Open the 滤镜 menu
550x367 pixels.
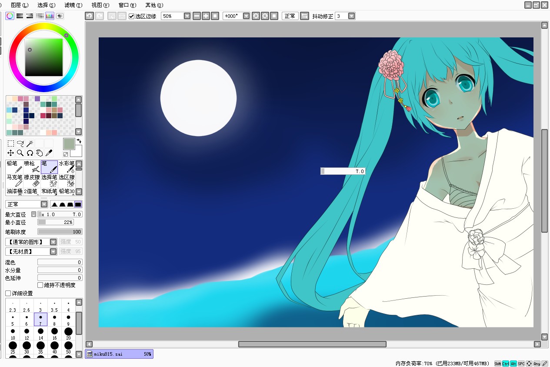click(x=73, y=5)
